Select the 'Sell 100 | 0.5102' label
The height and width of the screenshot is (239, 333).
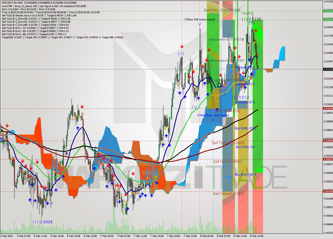228,111
